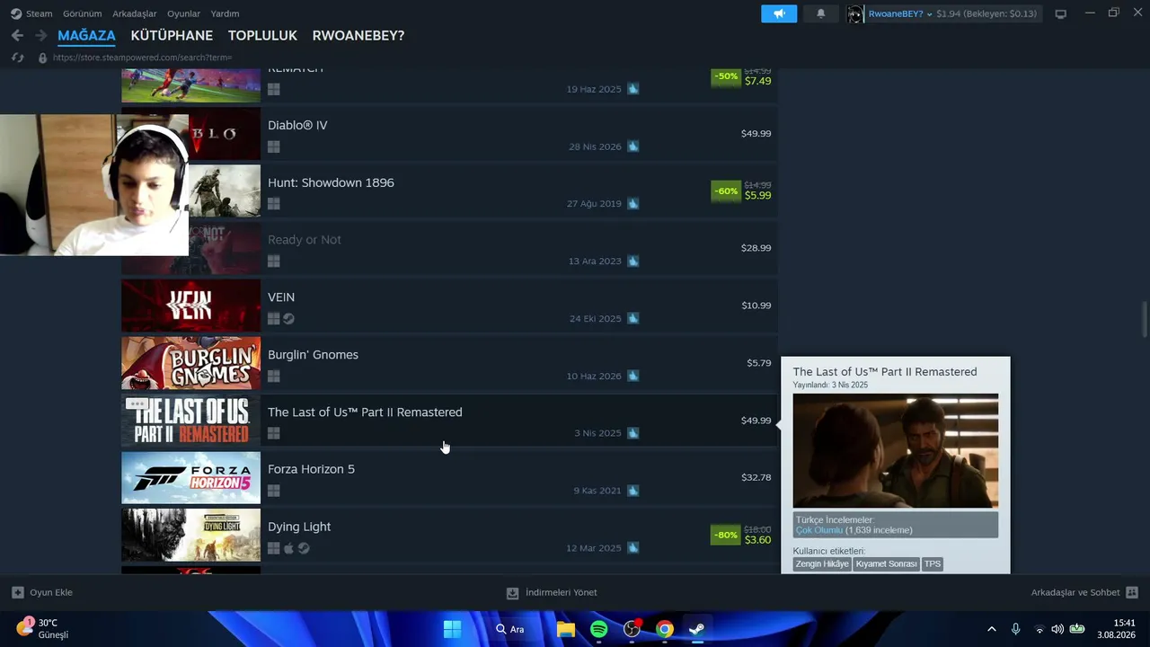
Task: Click the Windows icon under Burglin' Gnomes
Action: [274, 376]
